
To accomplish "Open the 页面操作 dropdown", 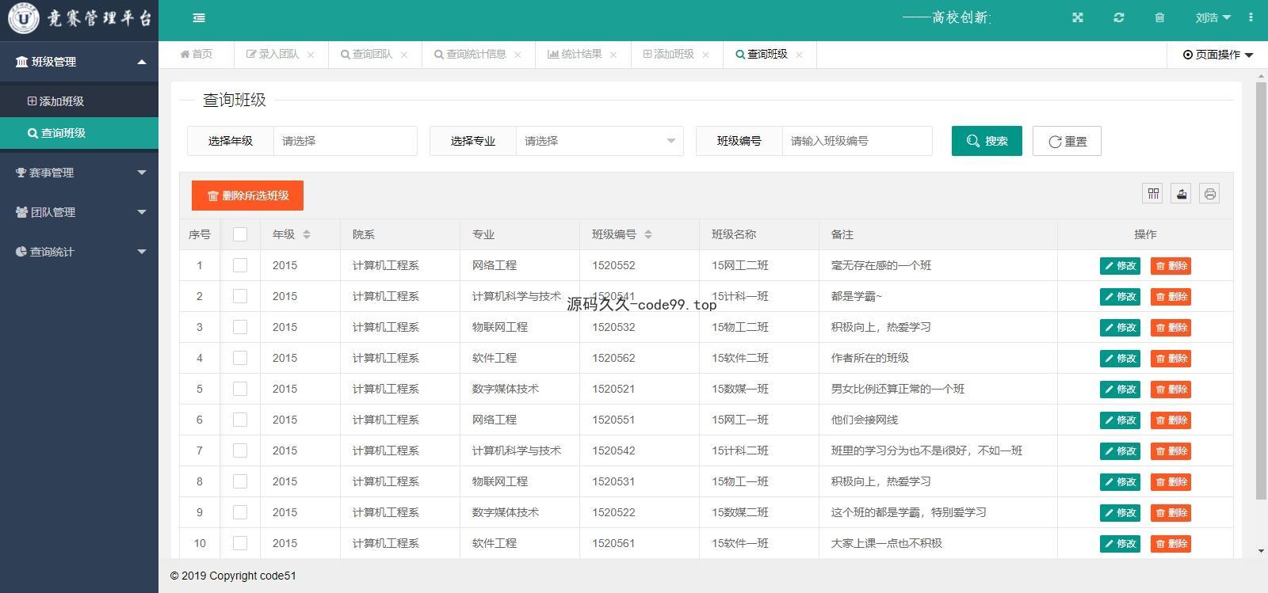I will tap(1218, 55).
